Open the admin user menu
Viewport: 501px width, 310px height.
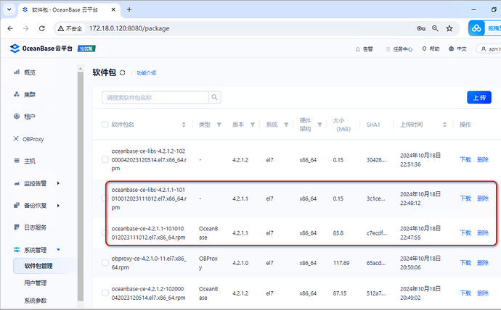click(x=489, y=49)
